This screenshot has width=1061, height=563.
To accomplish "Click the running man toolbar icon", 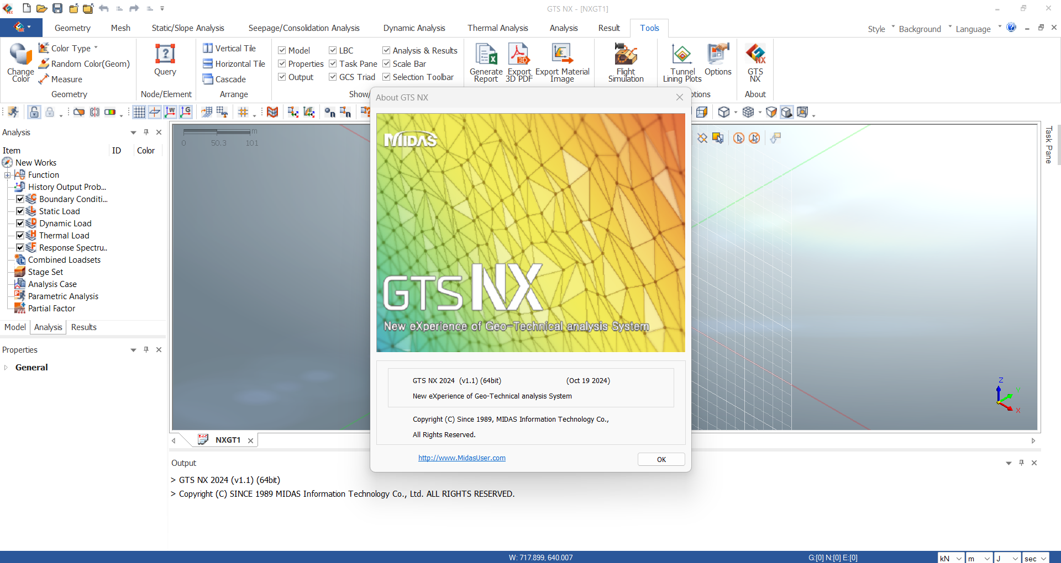I will [x=13, y=113].
